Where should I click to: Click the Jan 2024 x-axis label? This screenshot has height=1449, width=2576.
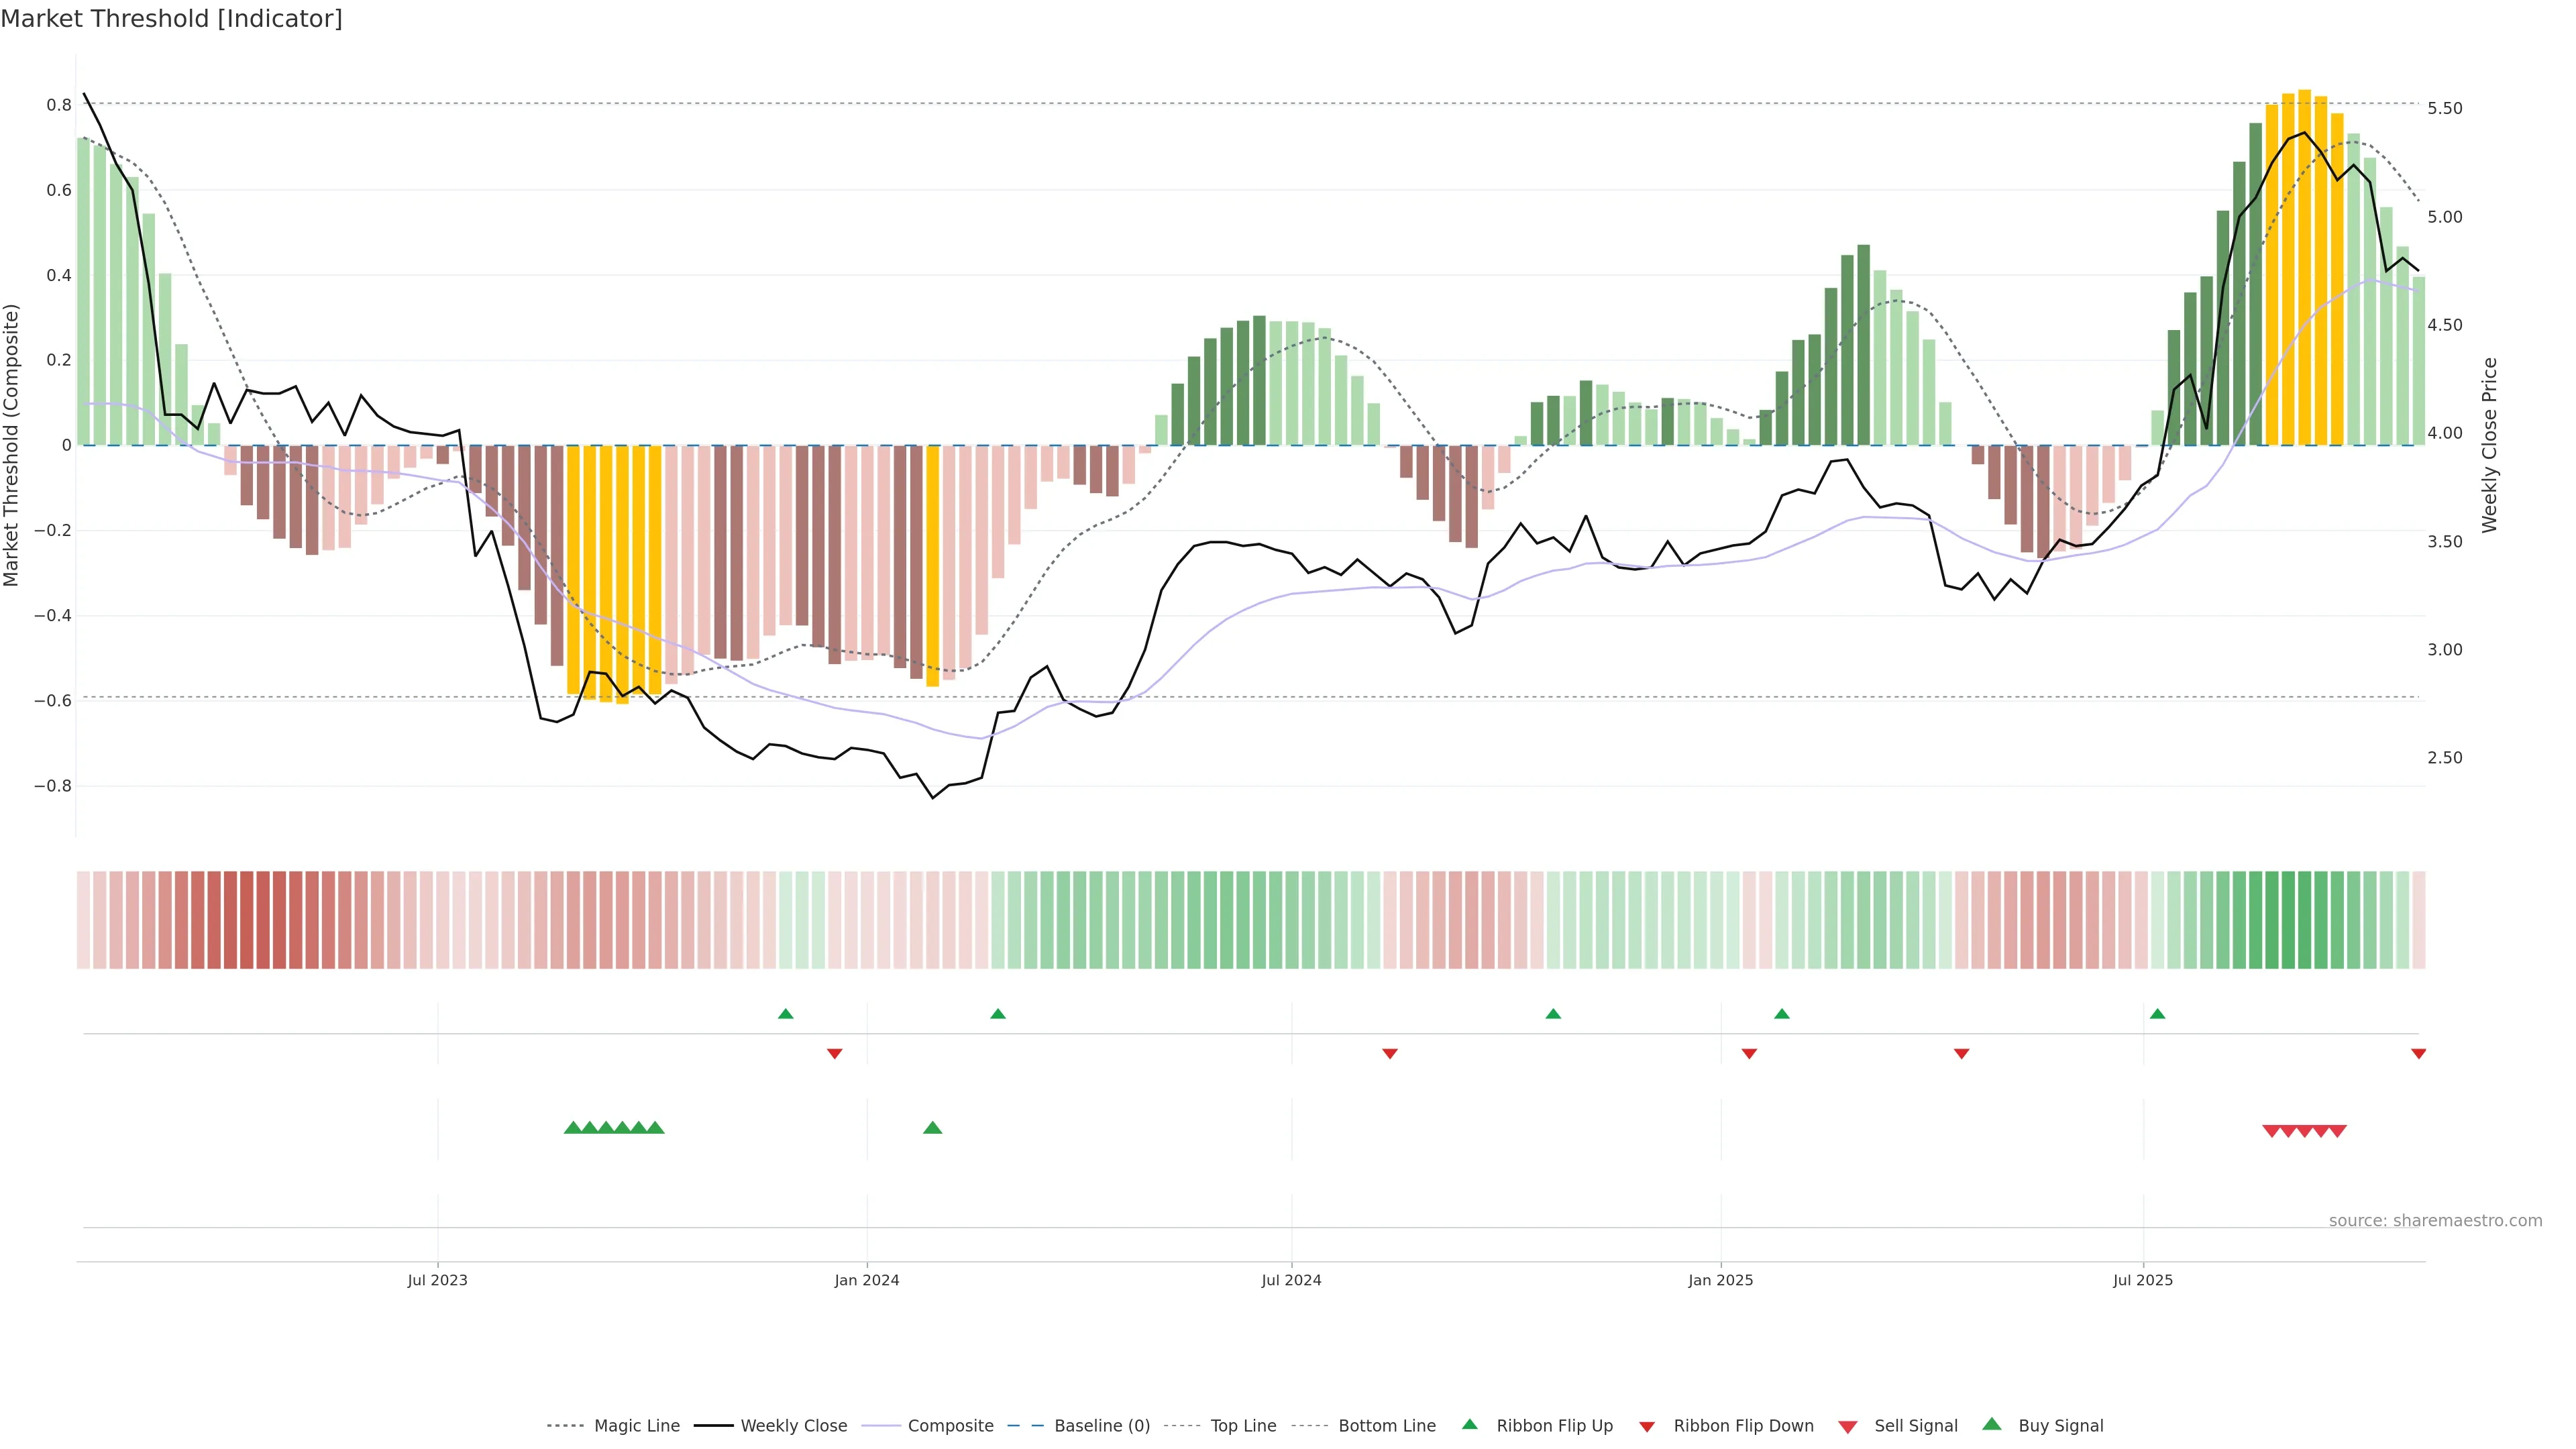coord(866,1280)
